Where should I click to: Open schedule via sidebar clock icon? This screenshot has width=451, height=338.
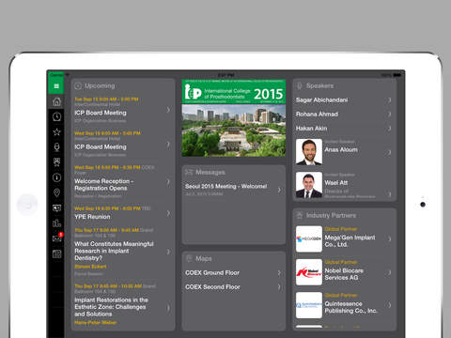(56, 116)
